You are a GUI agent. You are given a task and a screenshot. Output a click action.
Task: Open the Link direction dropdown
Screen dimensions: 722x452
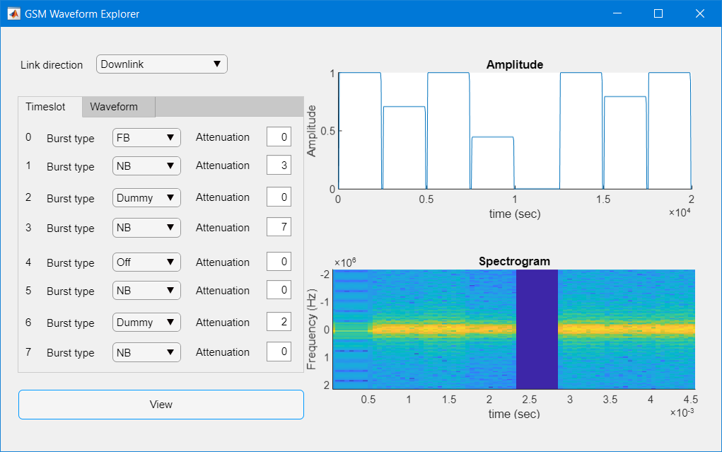coord(162,64)
